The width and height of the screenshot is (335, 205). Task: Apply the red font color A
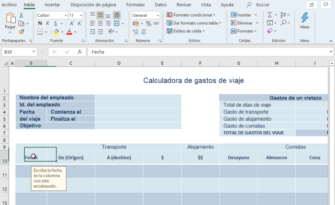(69, 31)
